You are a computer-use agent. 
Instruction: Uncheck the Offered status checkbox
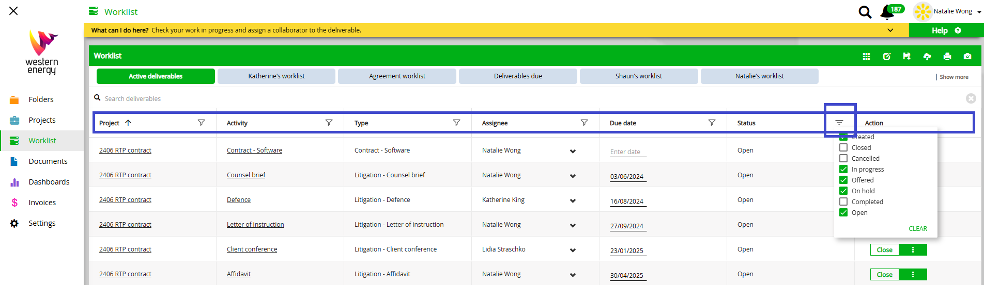[843, 180]
